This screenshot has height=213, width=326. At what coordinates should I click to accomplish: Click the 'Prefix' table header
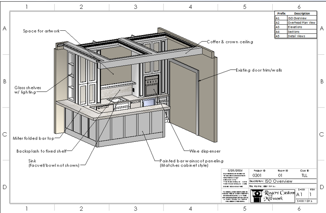(281, 13)
